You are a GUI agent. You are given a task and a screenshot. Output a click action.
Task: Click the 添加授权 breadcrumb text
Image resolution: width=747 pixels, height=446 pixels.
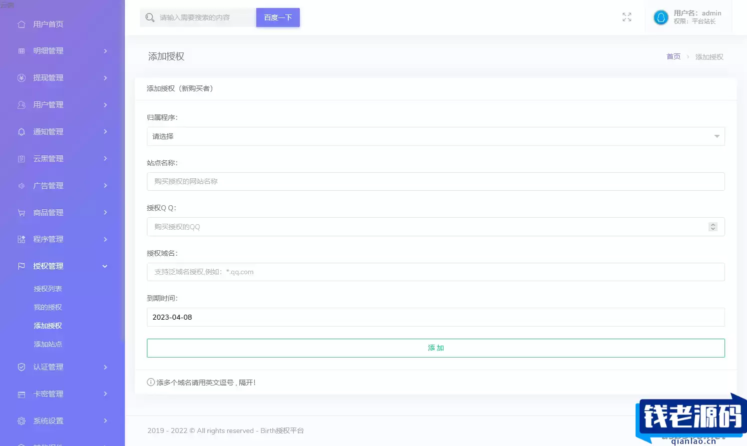710,57
